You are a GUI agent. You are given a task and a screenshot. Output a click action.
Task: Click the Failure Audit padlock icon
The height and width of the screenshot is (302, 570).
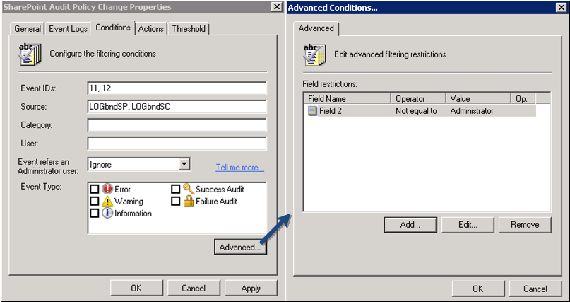point(189,201)
